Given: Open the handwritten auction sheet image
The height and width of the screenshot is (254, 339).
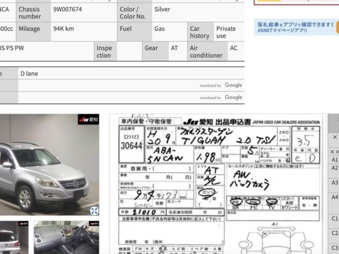Looking at the screenshot, I should [x=218, y=184].
